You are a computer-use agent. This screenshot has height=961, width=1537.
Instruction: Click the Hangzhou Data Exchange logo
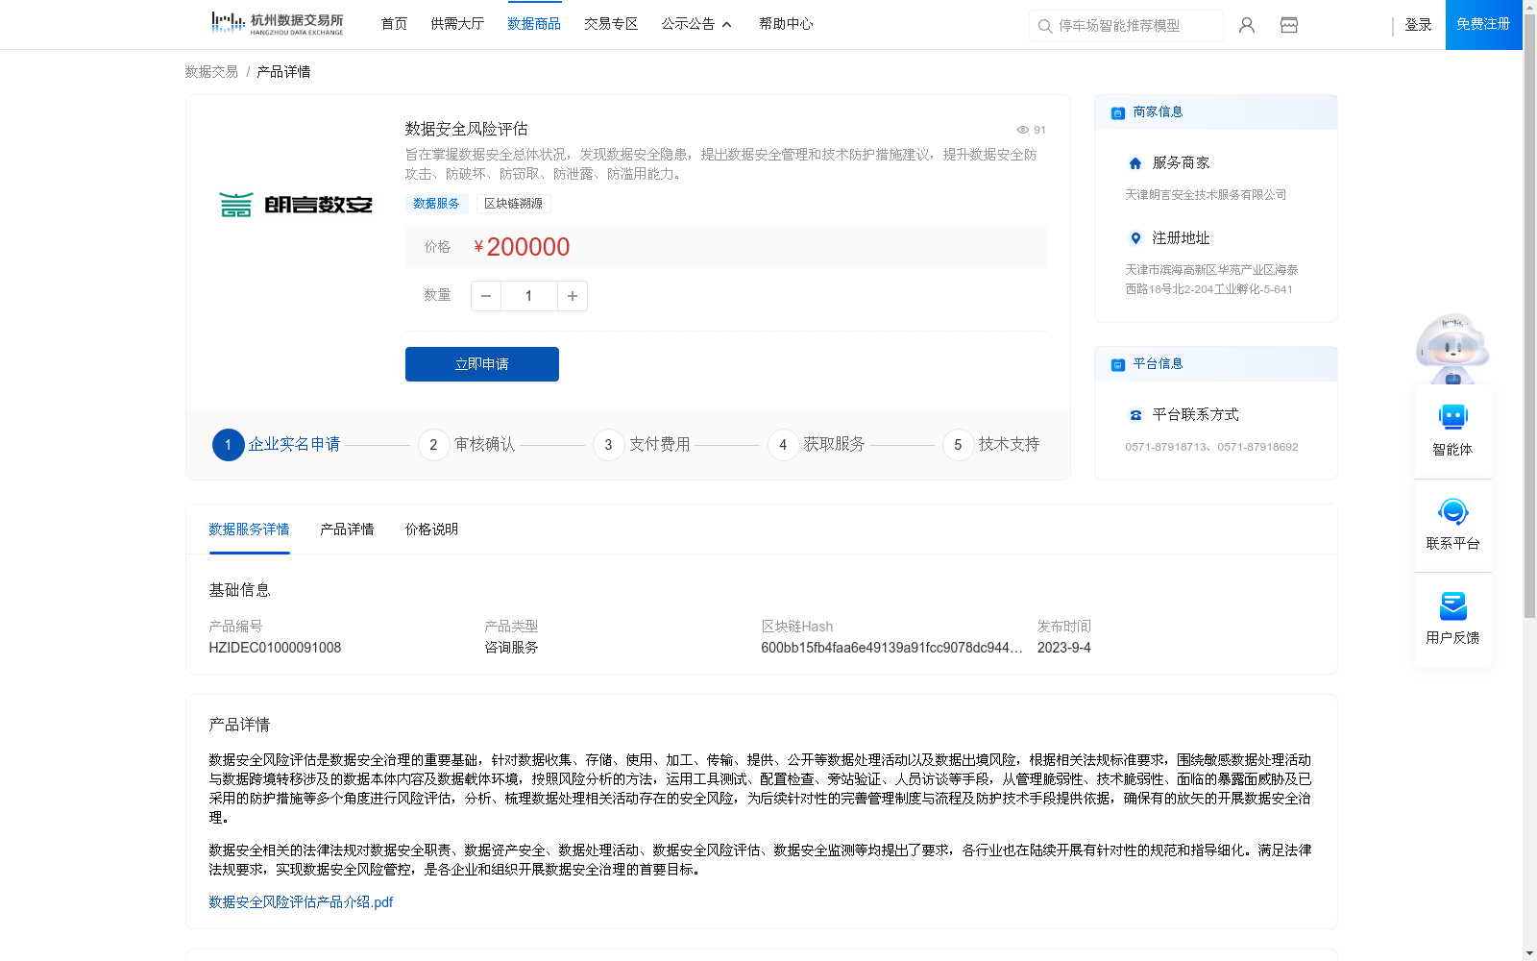point(277,24)
